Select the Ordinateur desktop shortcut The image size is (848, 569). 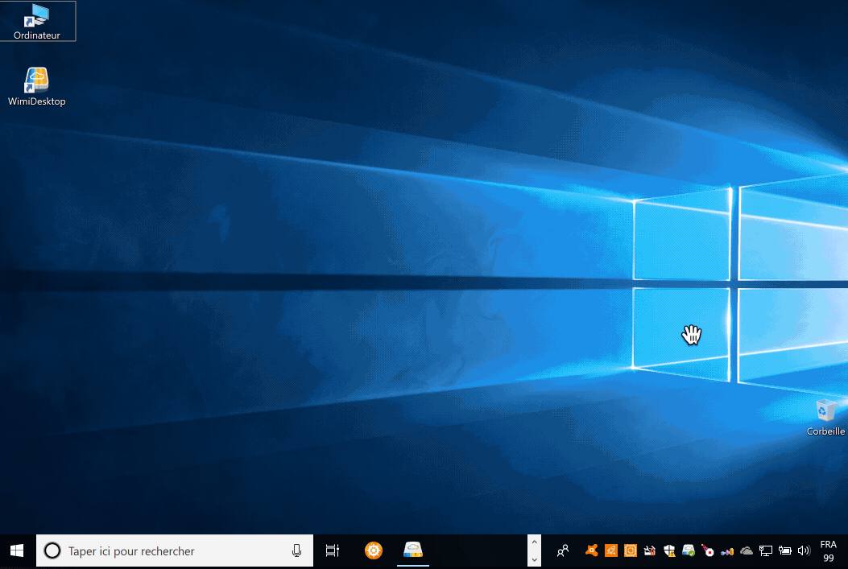pos(37,22)
